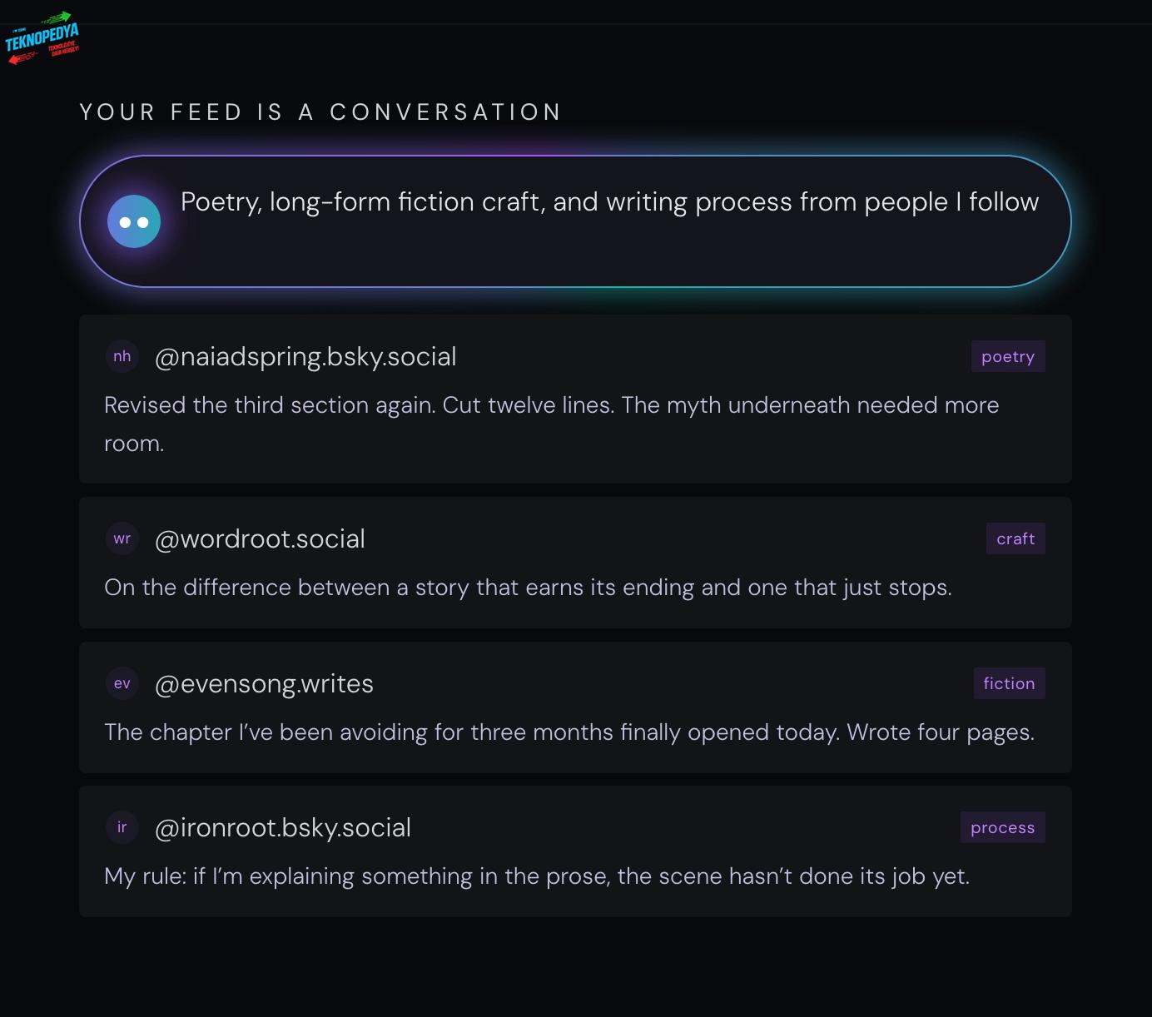Click the Teknopedya logo
This screenshot has width=1152, height=1017.
click(x=42, y=39)
